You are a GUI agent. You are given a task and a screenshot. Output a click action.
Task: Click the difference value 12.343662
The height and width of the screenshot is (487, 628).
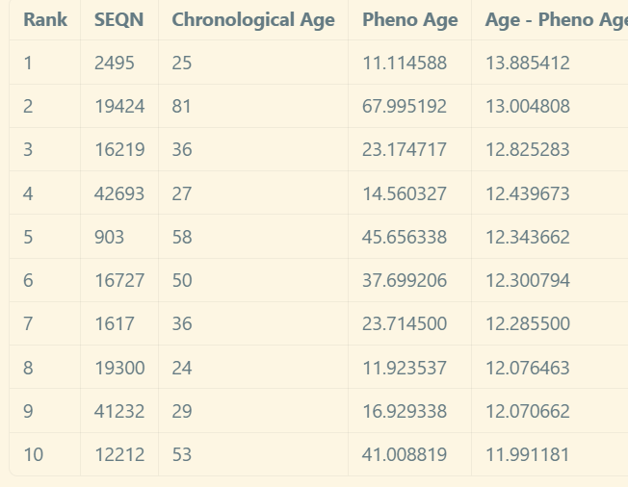click(x=528, y=237)
